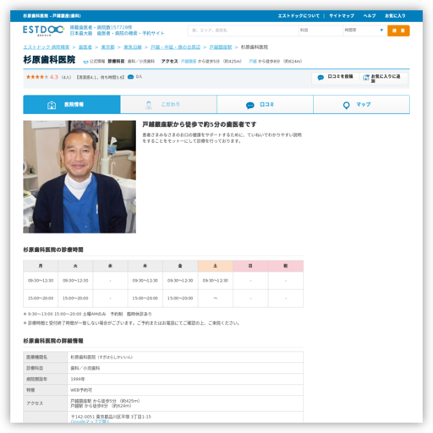
Task: Go to 戸越銀座駅 breadcrumb
Action: point(221,47)
